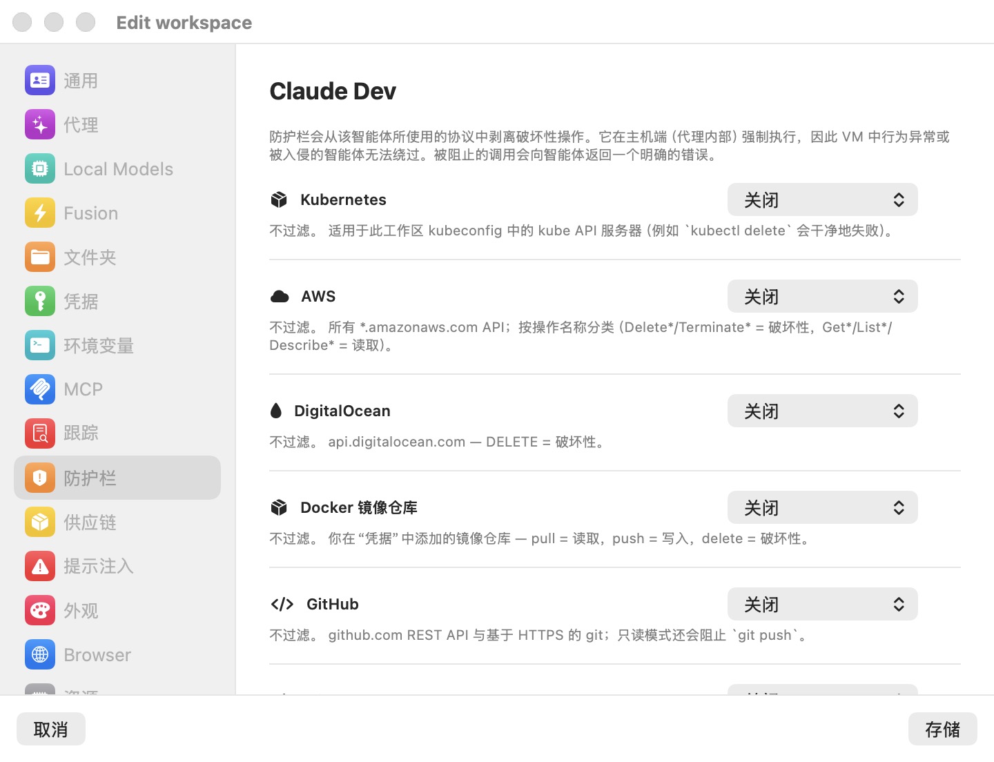Click the 供应链 package icon
This screenshot has height=762, width=994.
[x=40, y=522]
